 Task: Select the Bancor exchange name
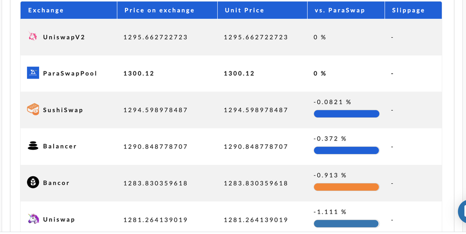point(56,183)
